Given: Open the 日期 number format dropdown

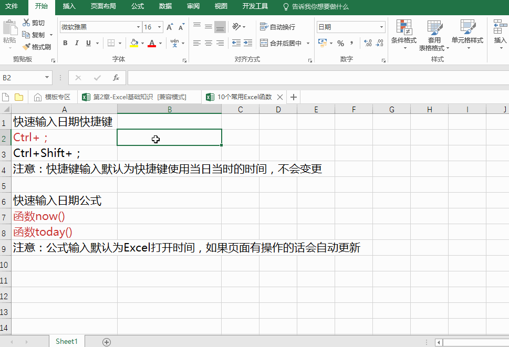Looking at the screenshot, I should [381, 27].
